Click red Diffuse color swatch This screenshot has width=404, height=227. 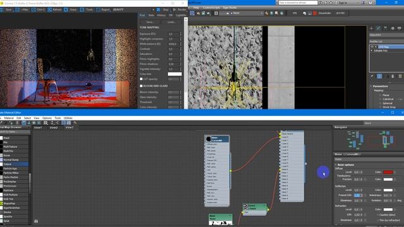[388, 172]
